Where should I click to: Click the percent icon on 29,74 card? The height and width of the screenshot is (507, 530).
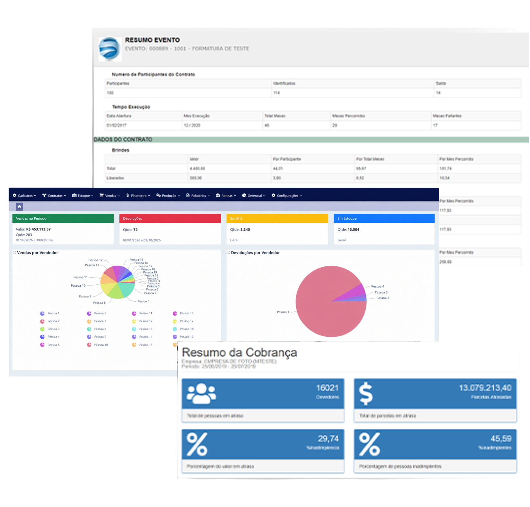click(x=197, y=444)
